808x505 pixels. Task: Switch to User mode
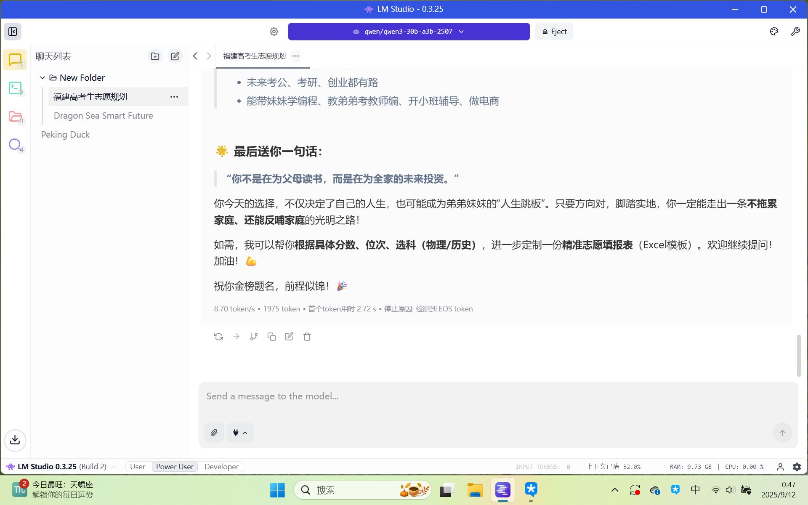click(x=137, y=467)
